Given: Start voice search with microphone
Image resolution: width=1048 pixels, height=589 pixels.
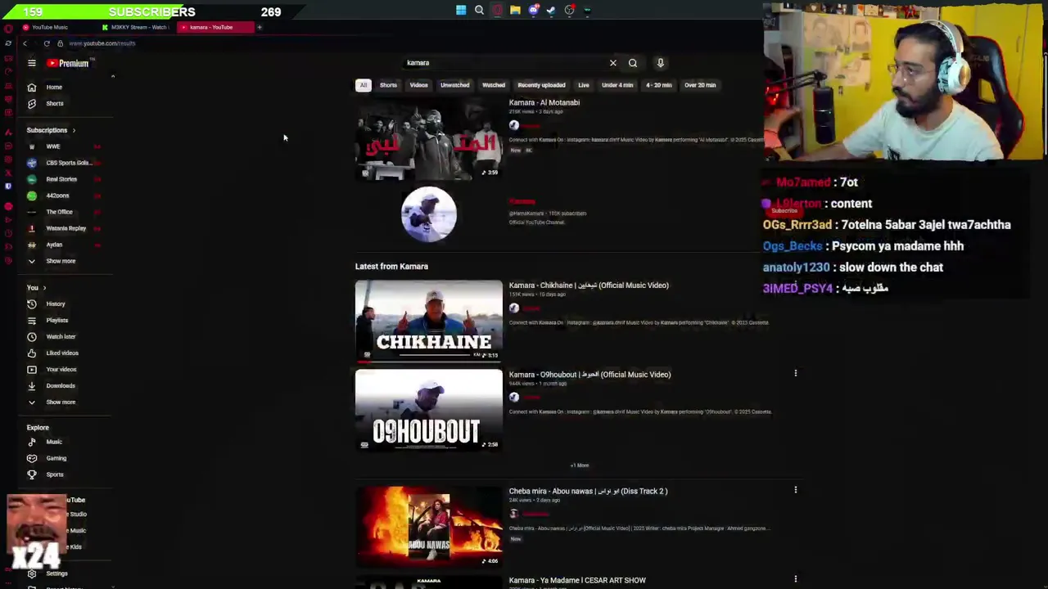Looking at the screenshot, I should point(661,63).
